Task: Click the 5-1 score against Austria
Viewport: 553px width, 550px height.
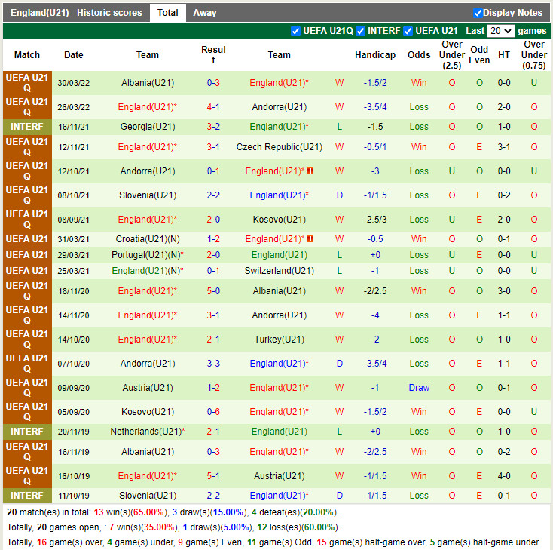Action: 213,476
